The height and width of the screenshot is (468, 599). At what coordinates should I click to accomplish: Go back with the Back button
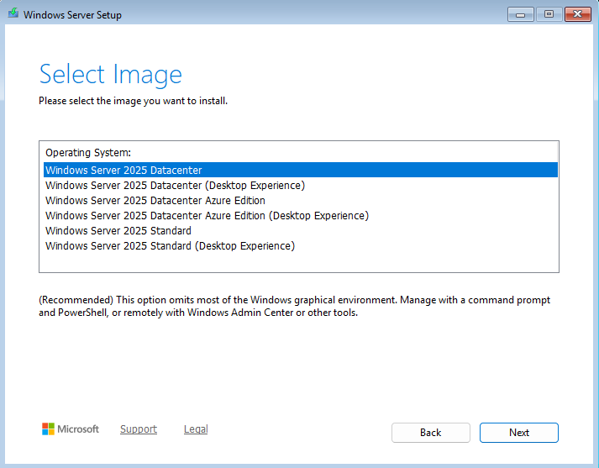pos(430,433)
